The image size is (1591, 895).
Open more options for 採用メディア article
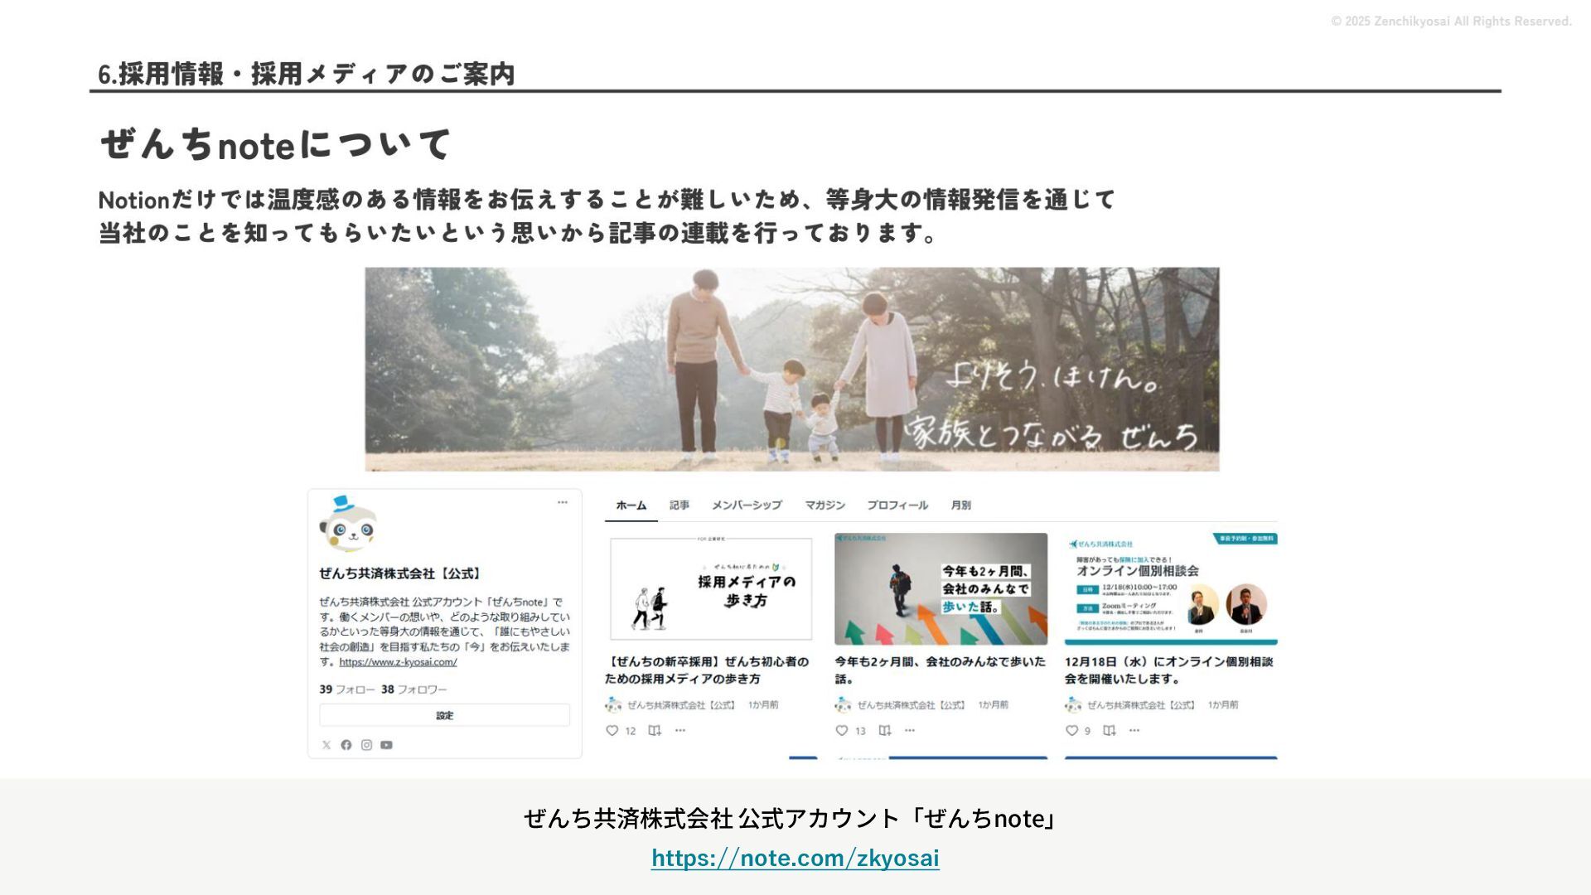tap(680, 731)
